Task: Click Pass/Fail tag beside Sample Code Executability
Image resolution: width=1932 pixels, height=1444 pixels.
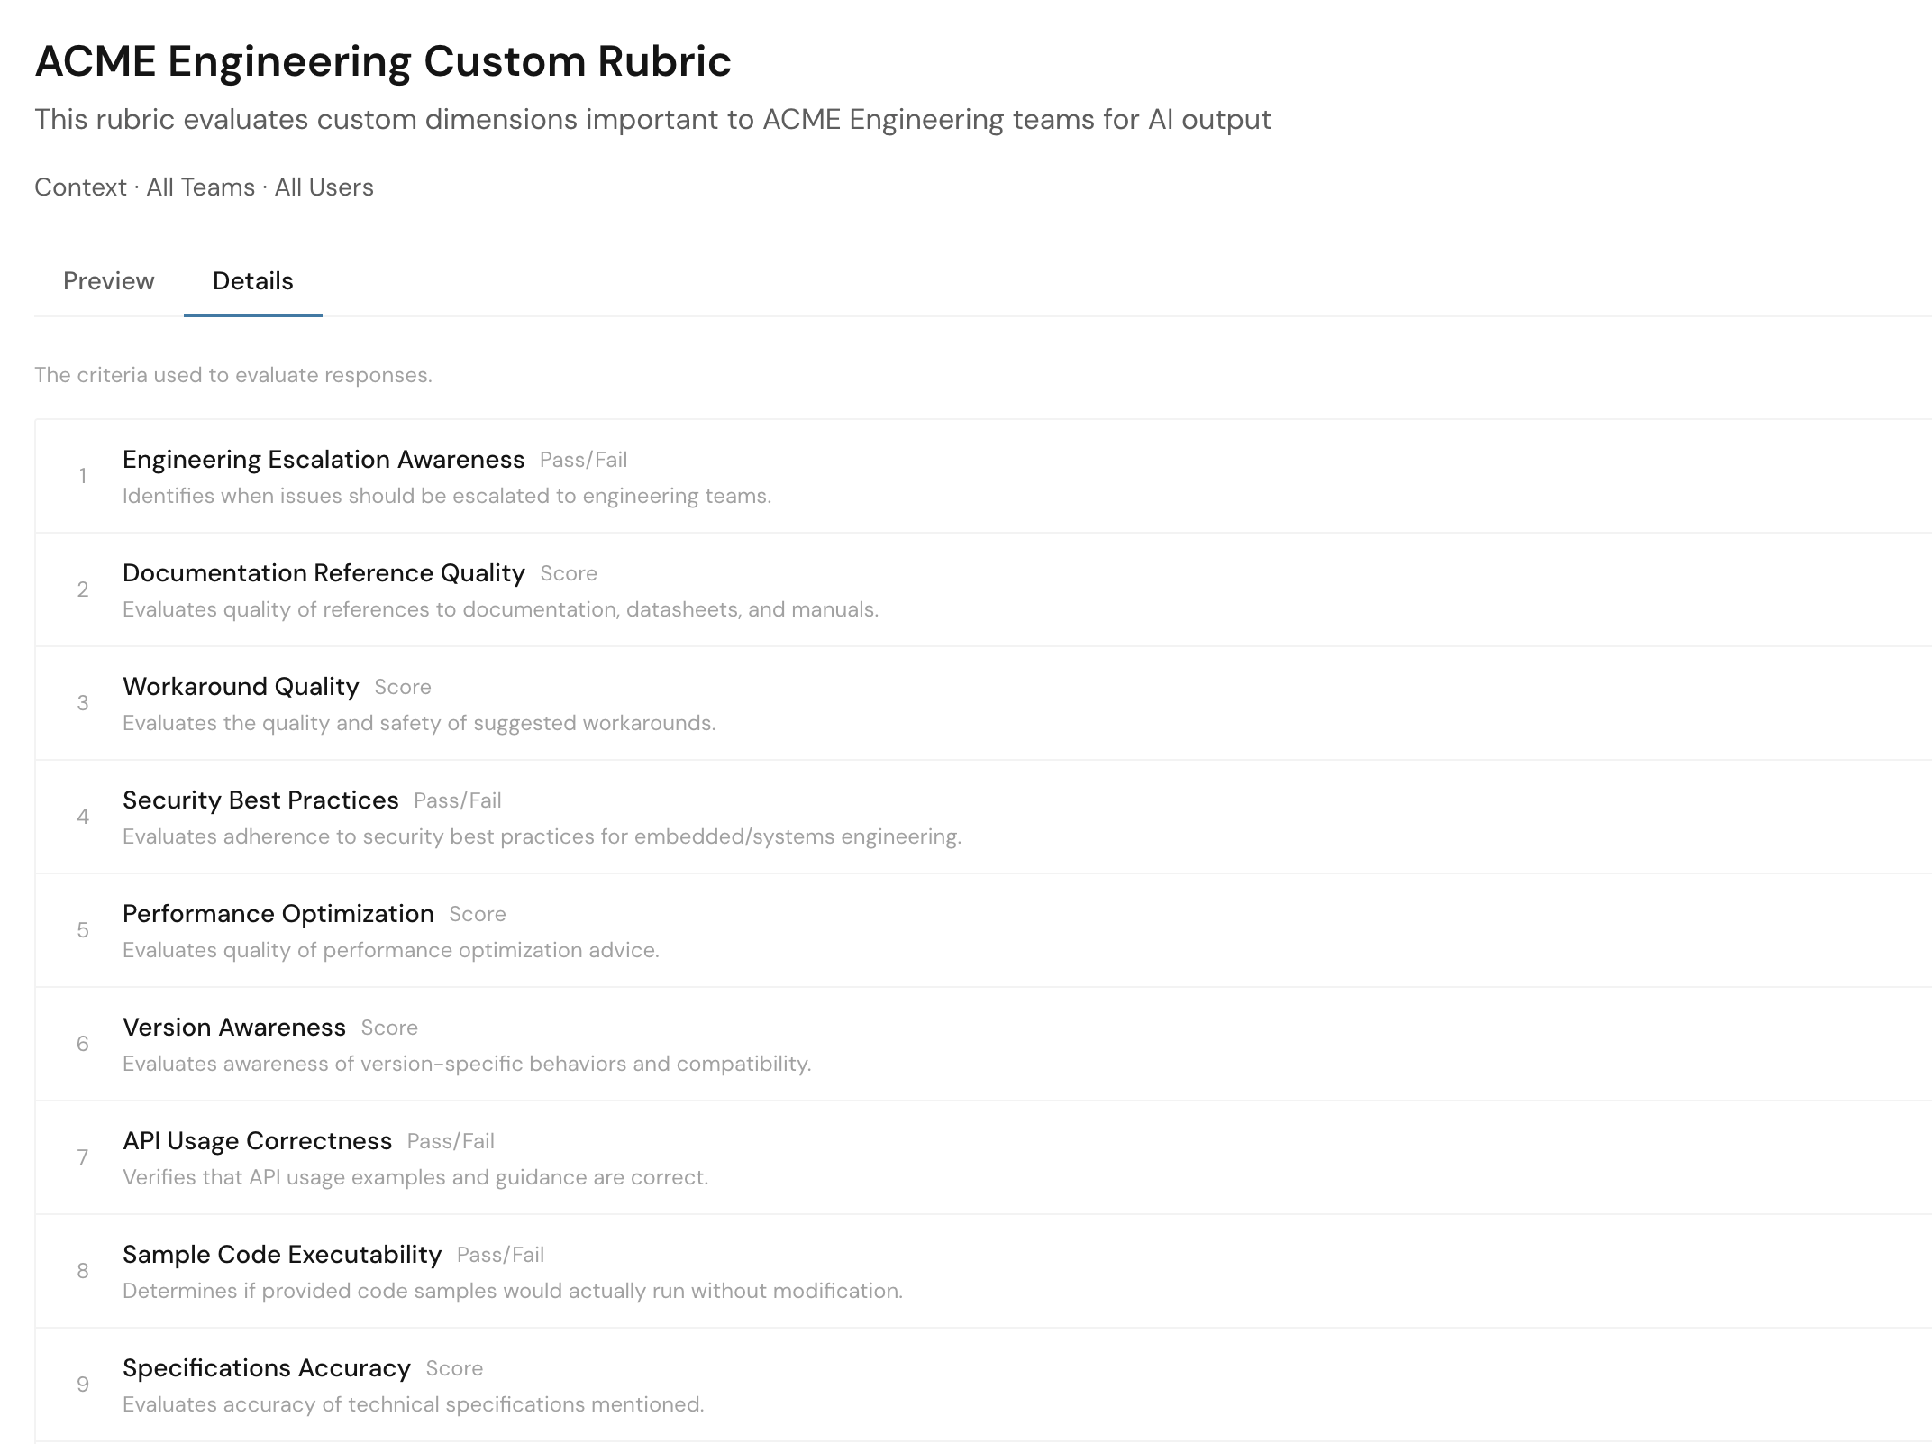Action: [500, 1255]
